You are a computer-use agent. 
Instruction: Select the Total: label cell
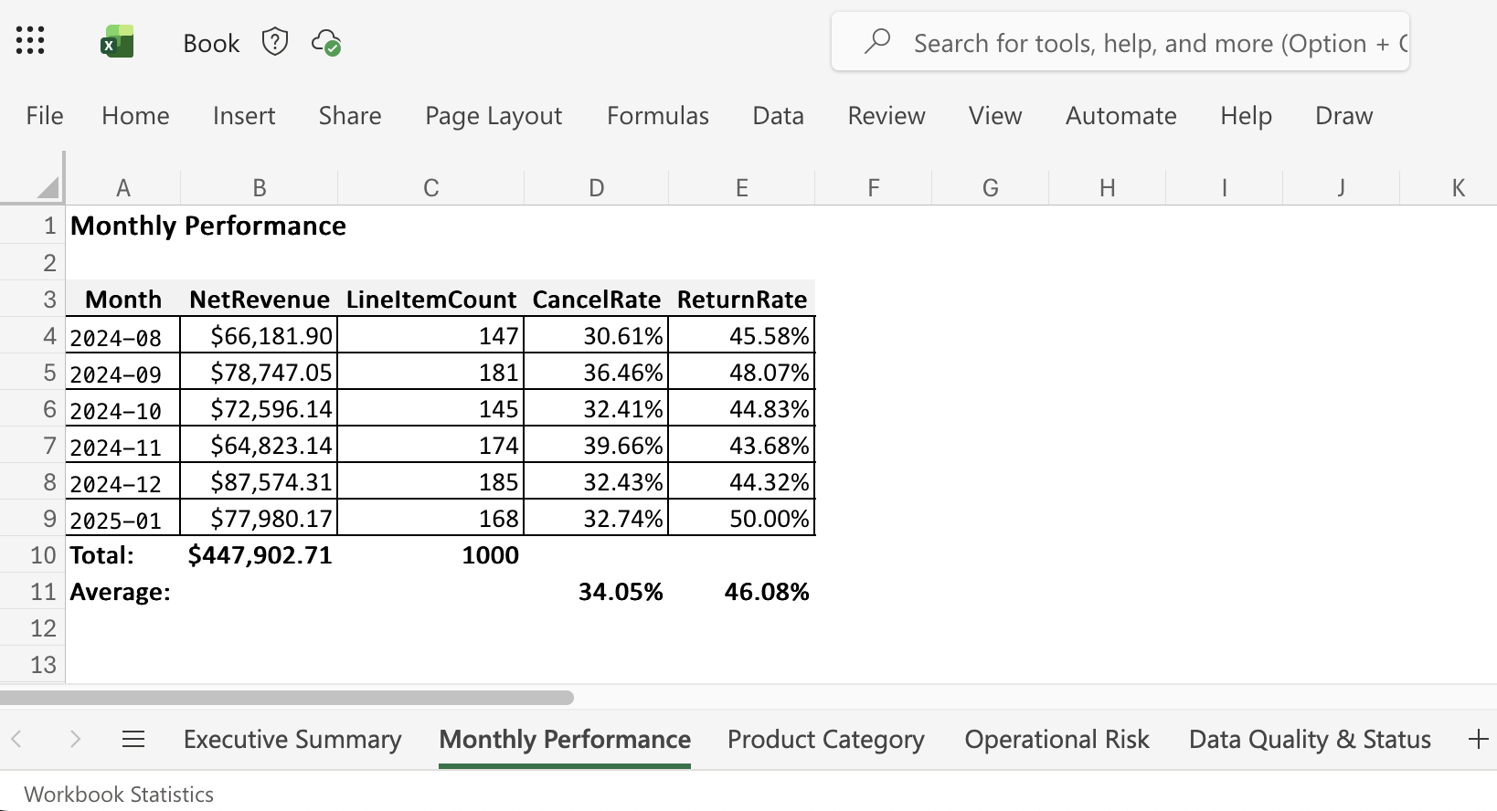(123, 554)
